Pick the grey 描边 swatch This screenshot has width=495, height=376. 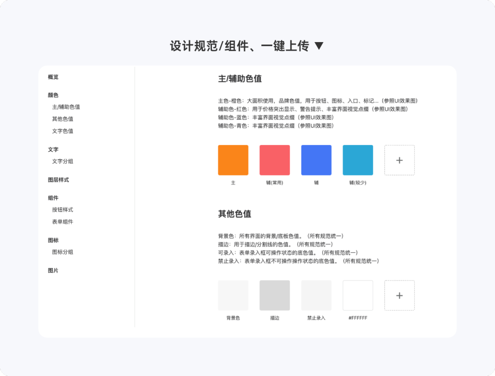[275, 295]
